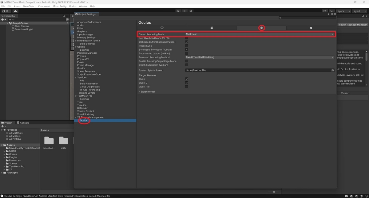This screenshot has width=369, height=198.
Task: Open the Project Settings window kebab menu
Action: (x=329, y=14)
